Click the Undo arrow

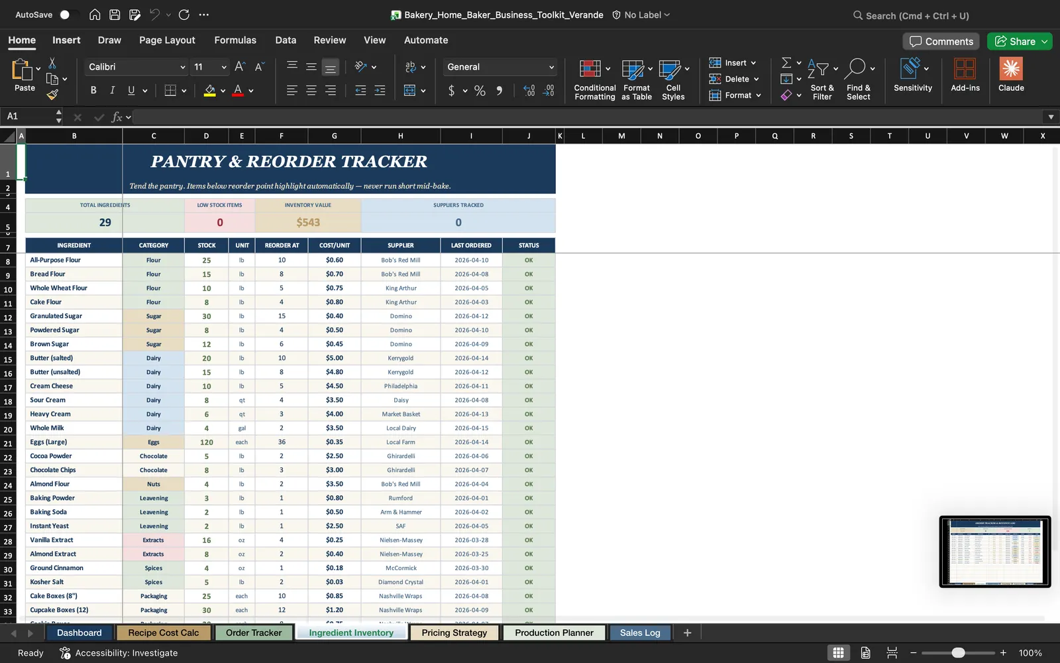coord(154,15)
